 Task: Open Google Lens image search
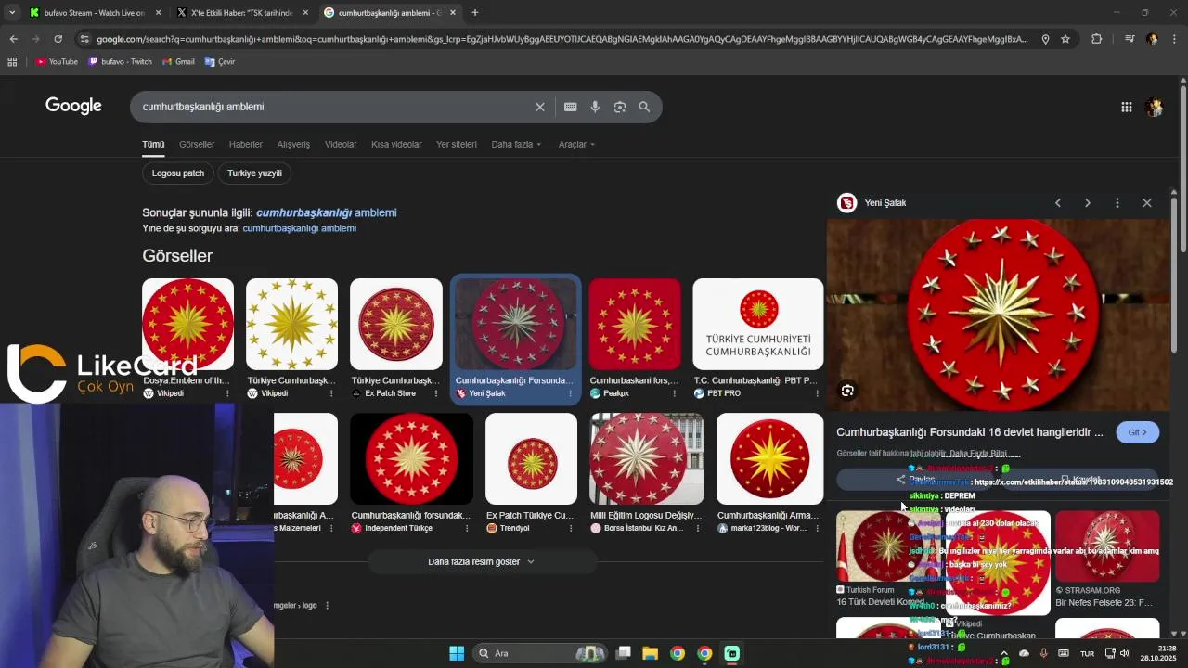pyautogui.click(x=620, y=107)
